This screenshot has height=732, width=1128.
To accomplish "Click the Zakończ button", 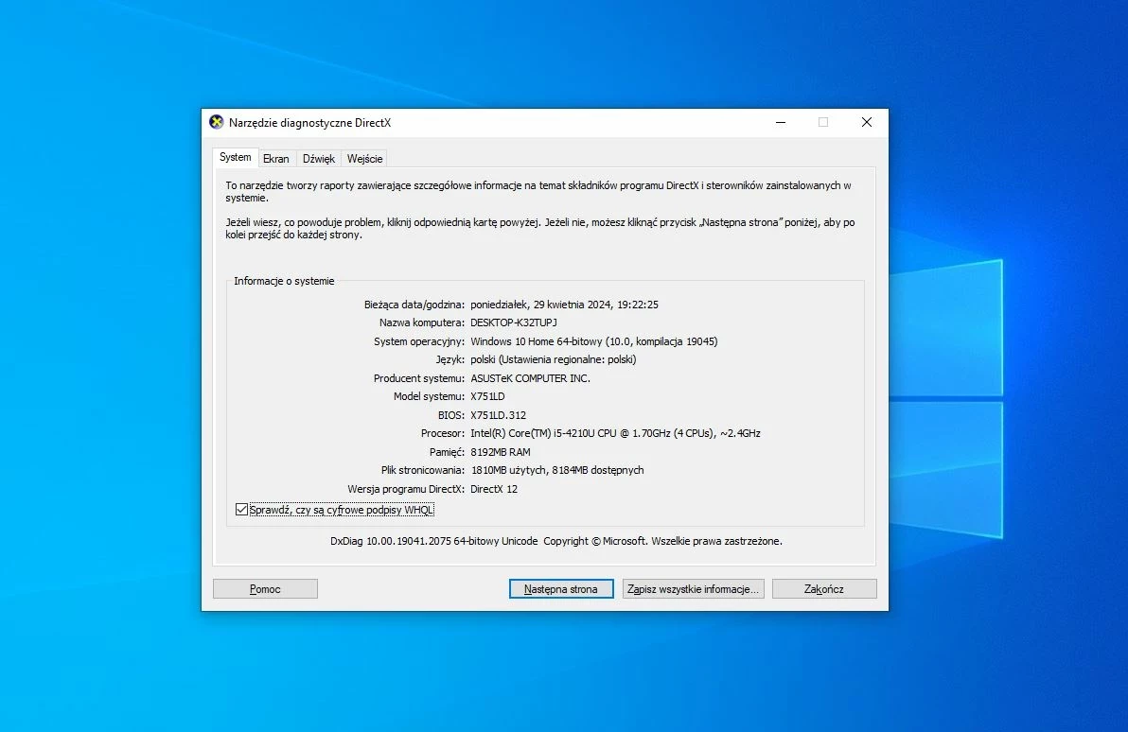I will tap(824, 589).
